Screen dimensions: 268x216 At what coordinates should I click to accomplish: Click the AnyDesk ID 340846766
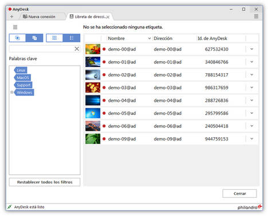(216, 62)
